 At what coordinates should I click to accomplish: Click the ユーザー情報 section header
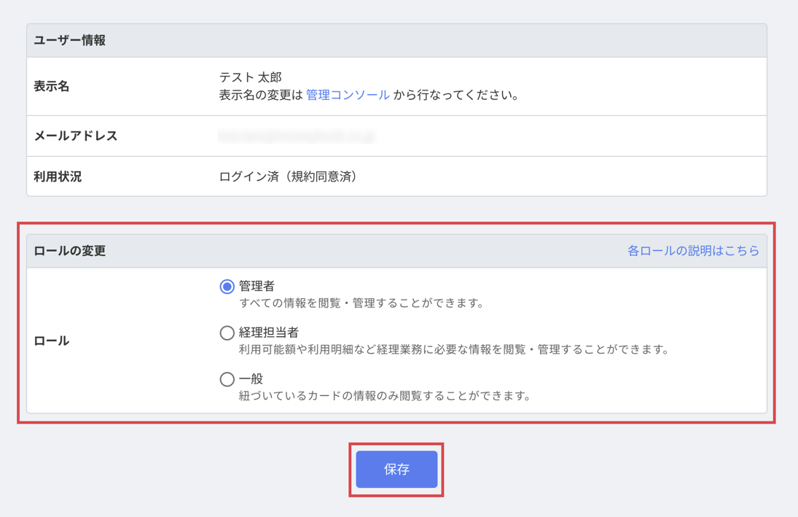(x=70, y=41)
